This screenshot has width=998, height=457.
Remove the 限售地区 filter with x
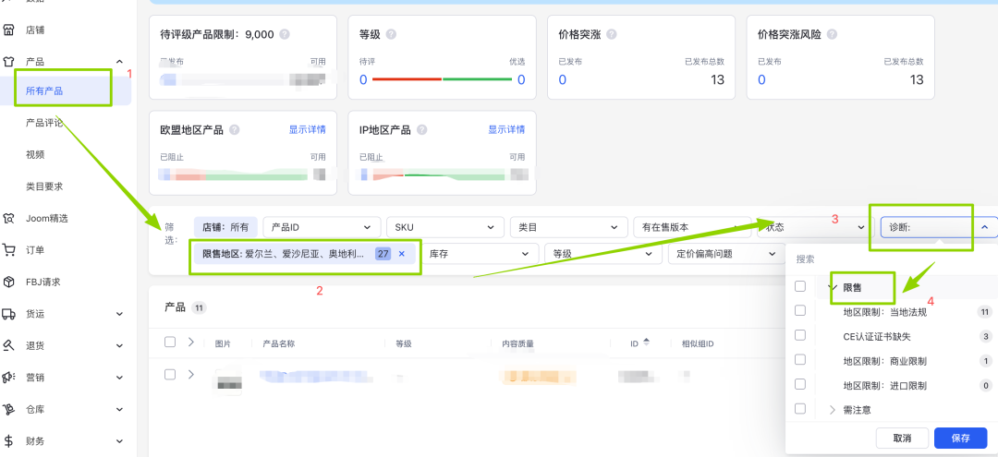[x=402, y=254]
